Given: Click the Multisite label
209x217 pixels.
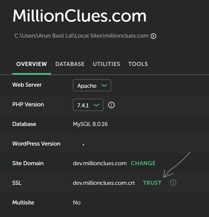Looking at the screenshot, I should pos(23,203).
